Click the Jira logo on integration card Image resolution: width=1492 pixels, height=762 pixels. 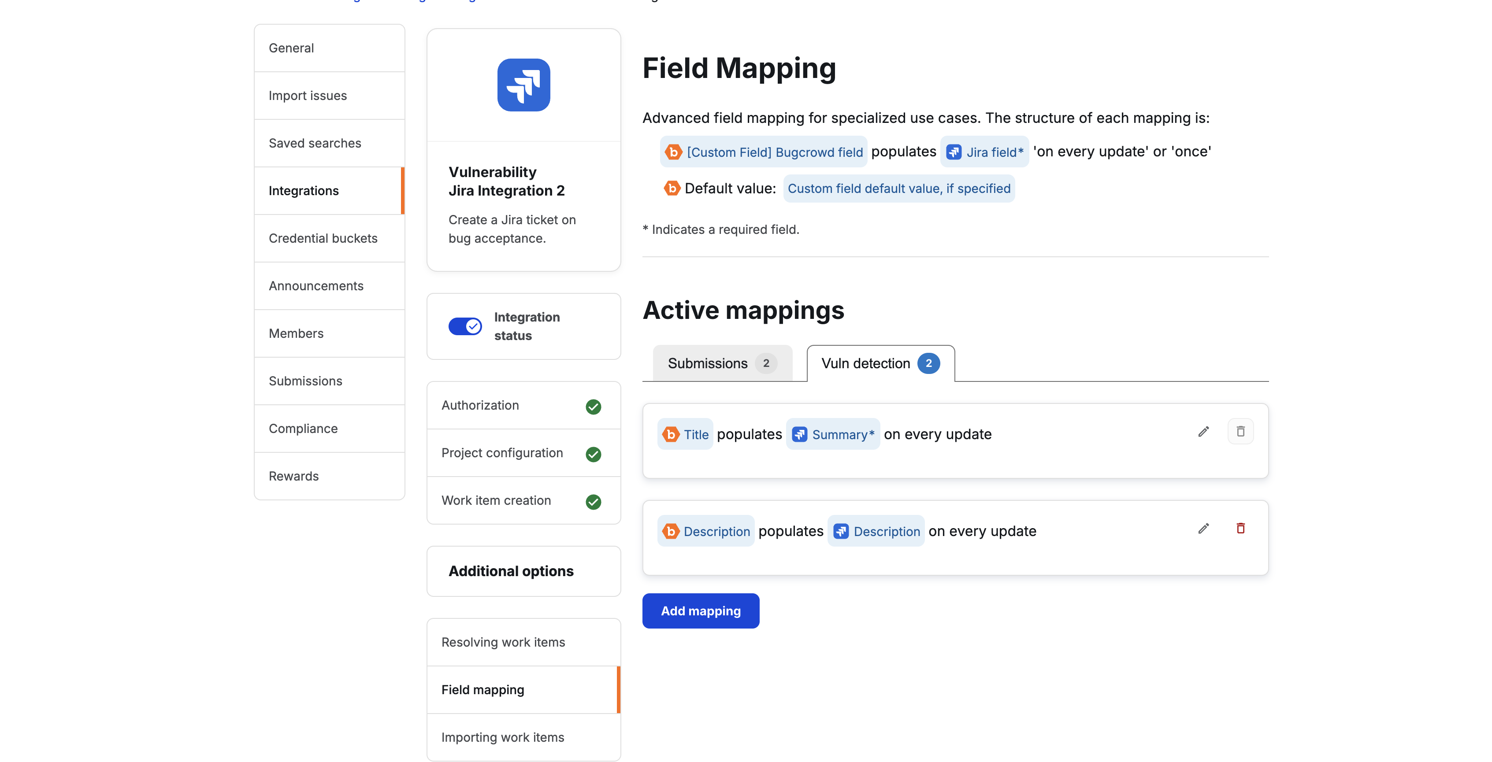523,85
